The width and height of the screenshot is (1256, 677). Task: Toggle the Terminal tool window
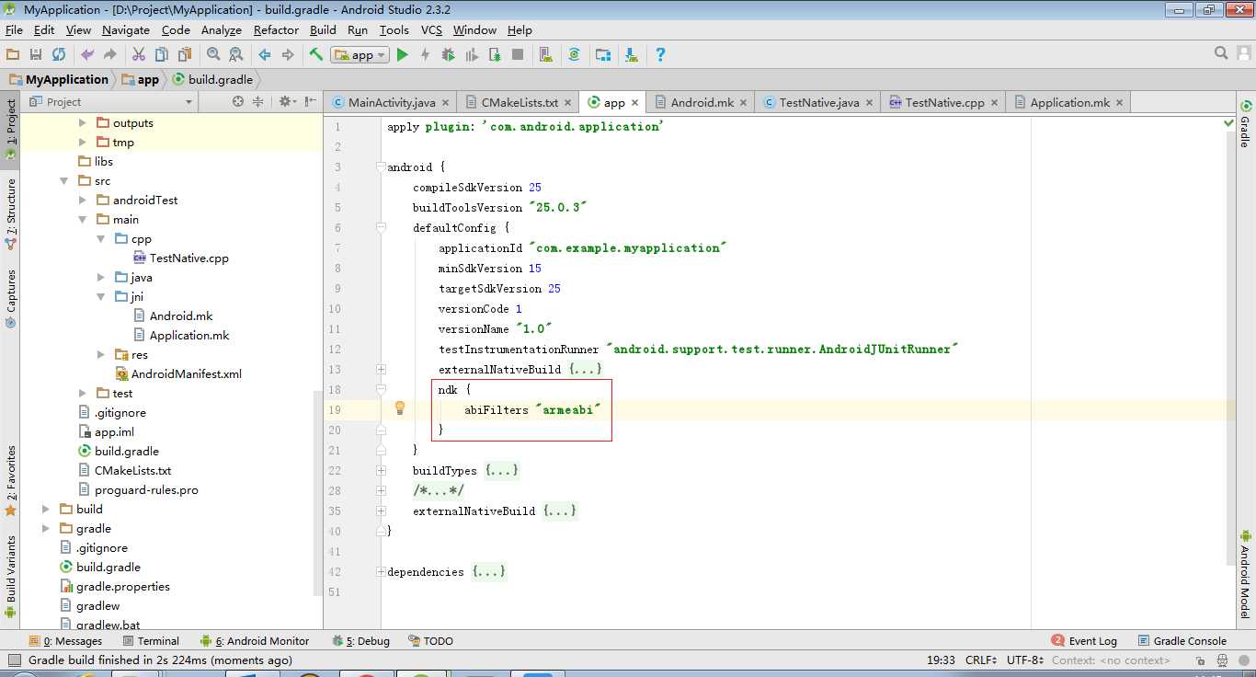coord(150,641)
